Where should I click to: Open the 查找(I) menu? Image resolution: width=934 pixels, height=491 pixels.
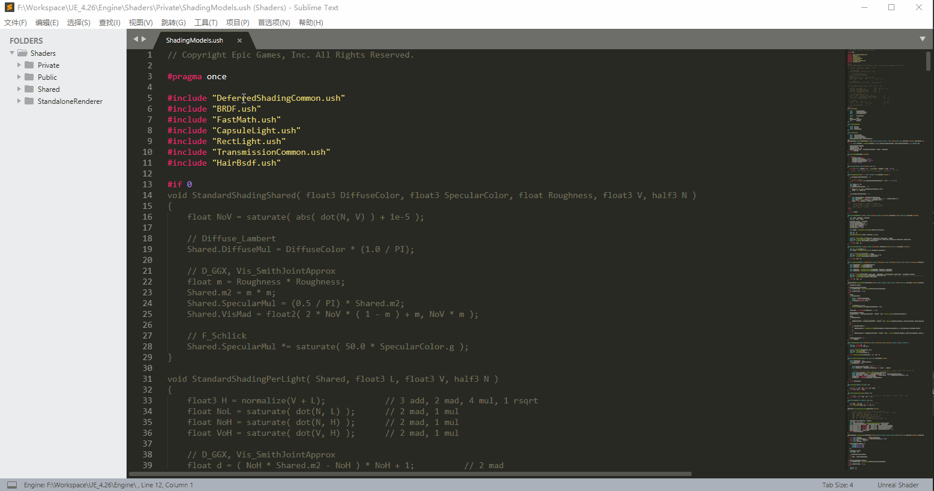(110, 23)
